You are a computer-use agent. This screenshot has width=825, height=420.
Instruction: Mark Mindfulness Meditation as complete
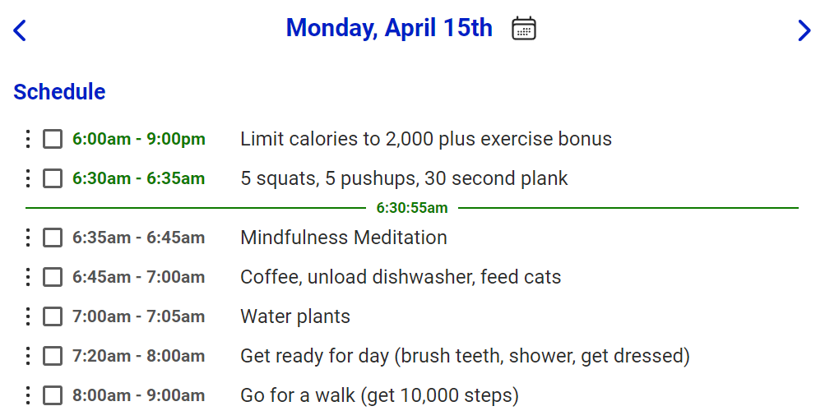point(53,238)
